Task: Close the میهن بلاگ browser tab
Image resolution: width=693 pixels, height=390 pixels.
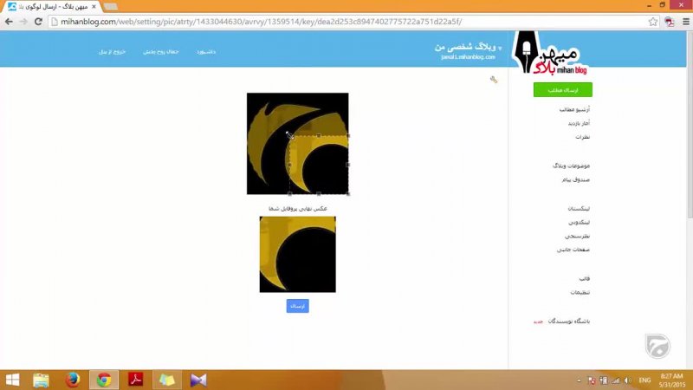Action: (94, 7)
